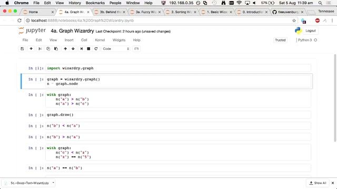Select the n("a") == n("b") cell
Viewport: 337px width, 189px height.
coord(178,168)
